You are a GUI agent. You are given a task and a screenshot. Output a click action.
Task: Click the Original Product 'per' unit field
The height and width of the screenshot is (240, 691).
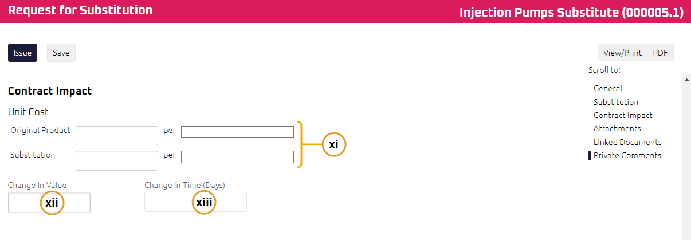coord(237,132)
